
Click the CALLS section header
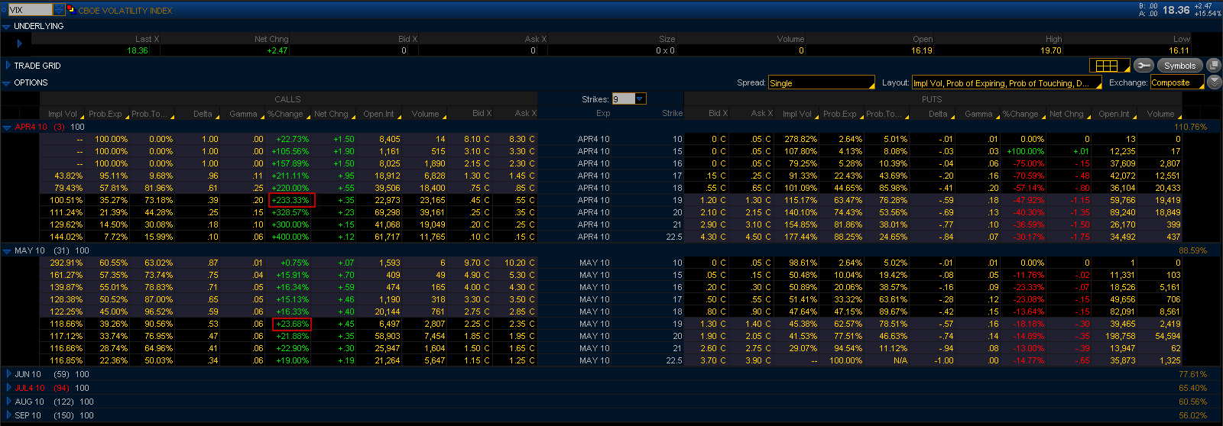pos(287,99)
